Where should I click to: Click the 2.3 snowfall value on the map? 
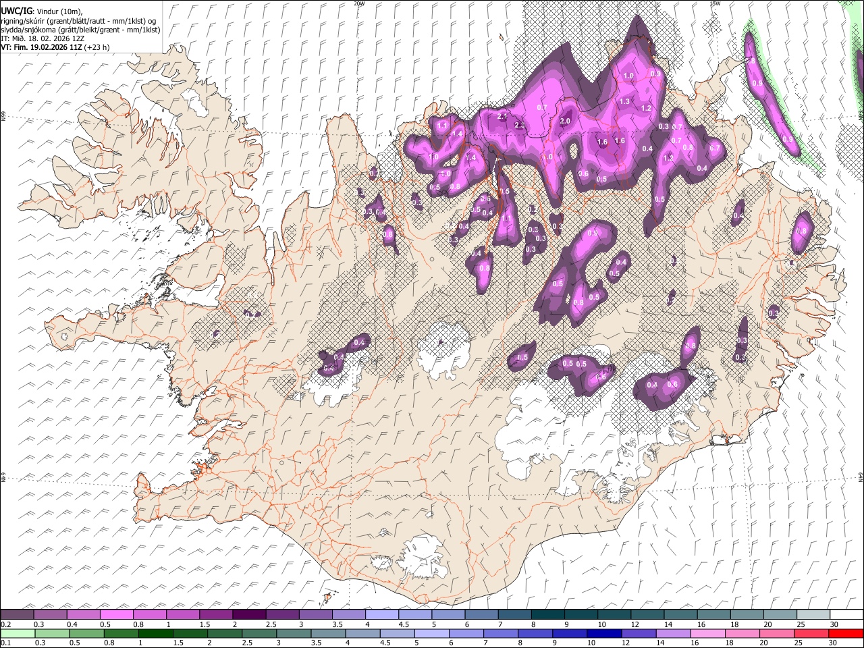pyautogui.click(x=520, y=126)
